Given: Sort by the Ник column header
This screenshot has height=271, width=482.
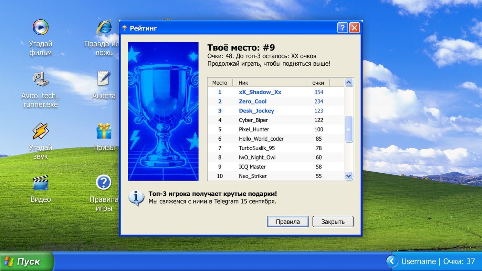Looking at the screenshot, I should point(270,83).
